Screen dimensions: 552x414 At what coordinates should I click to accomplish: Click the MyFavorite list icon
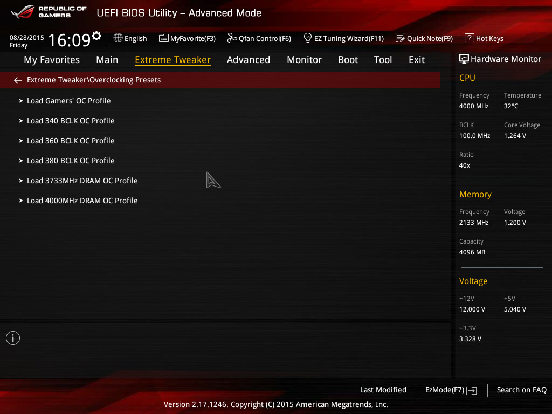pyautogui.click(x=164, y=38)
